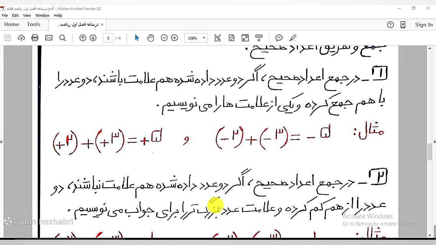Go to the next page arrow
The height and width of the screenshot is (245, 436).
[93, 38]
